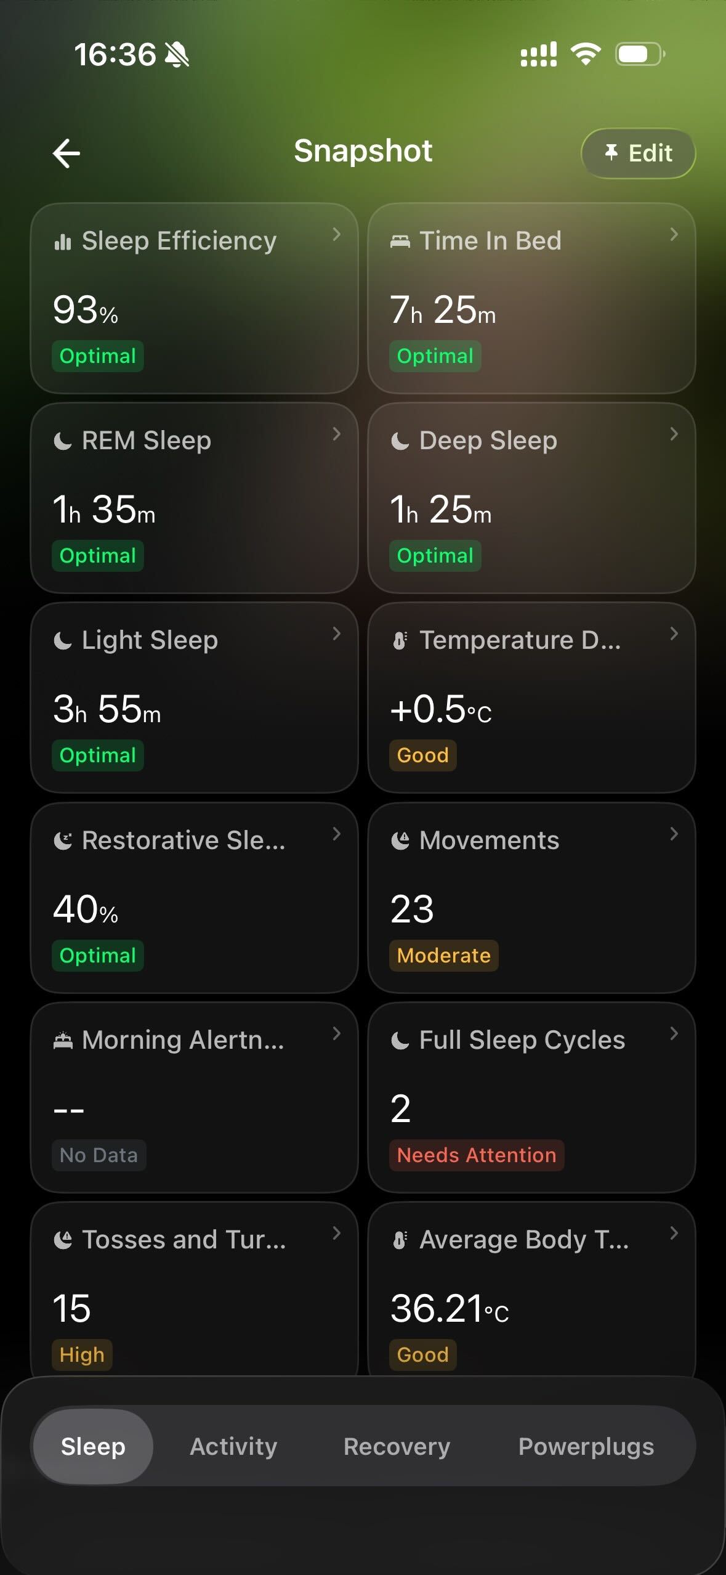The height and width of the screenshot is (1575, 726).
Task: Switch to the Recovery tab
Action: [397, 1446]
